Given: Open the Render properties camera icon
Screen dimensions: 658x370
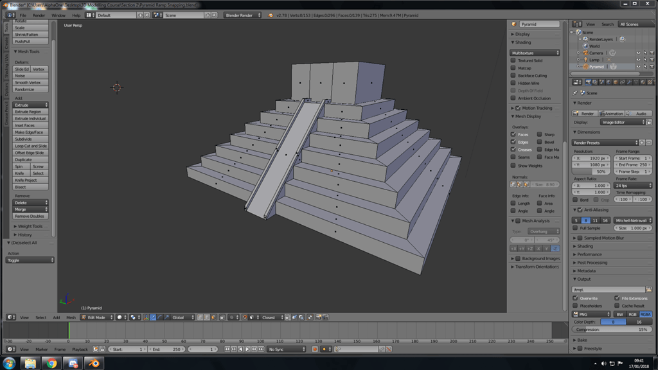Looking at the screenshot, I should [588, 82].
